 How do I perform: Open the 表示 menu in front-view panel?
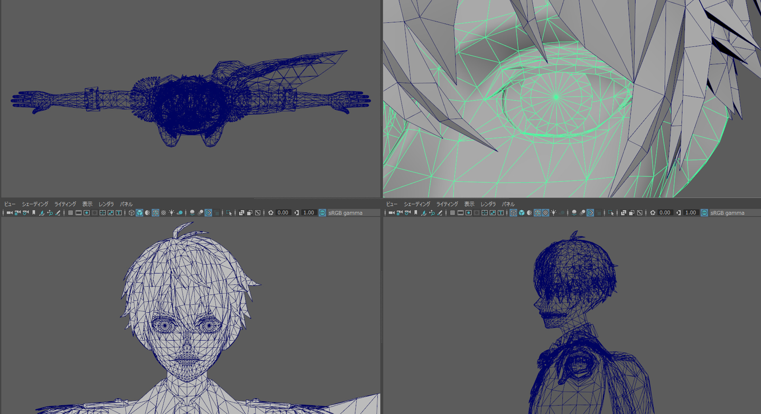87,204
